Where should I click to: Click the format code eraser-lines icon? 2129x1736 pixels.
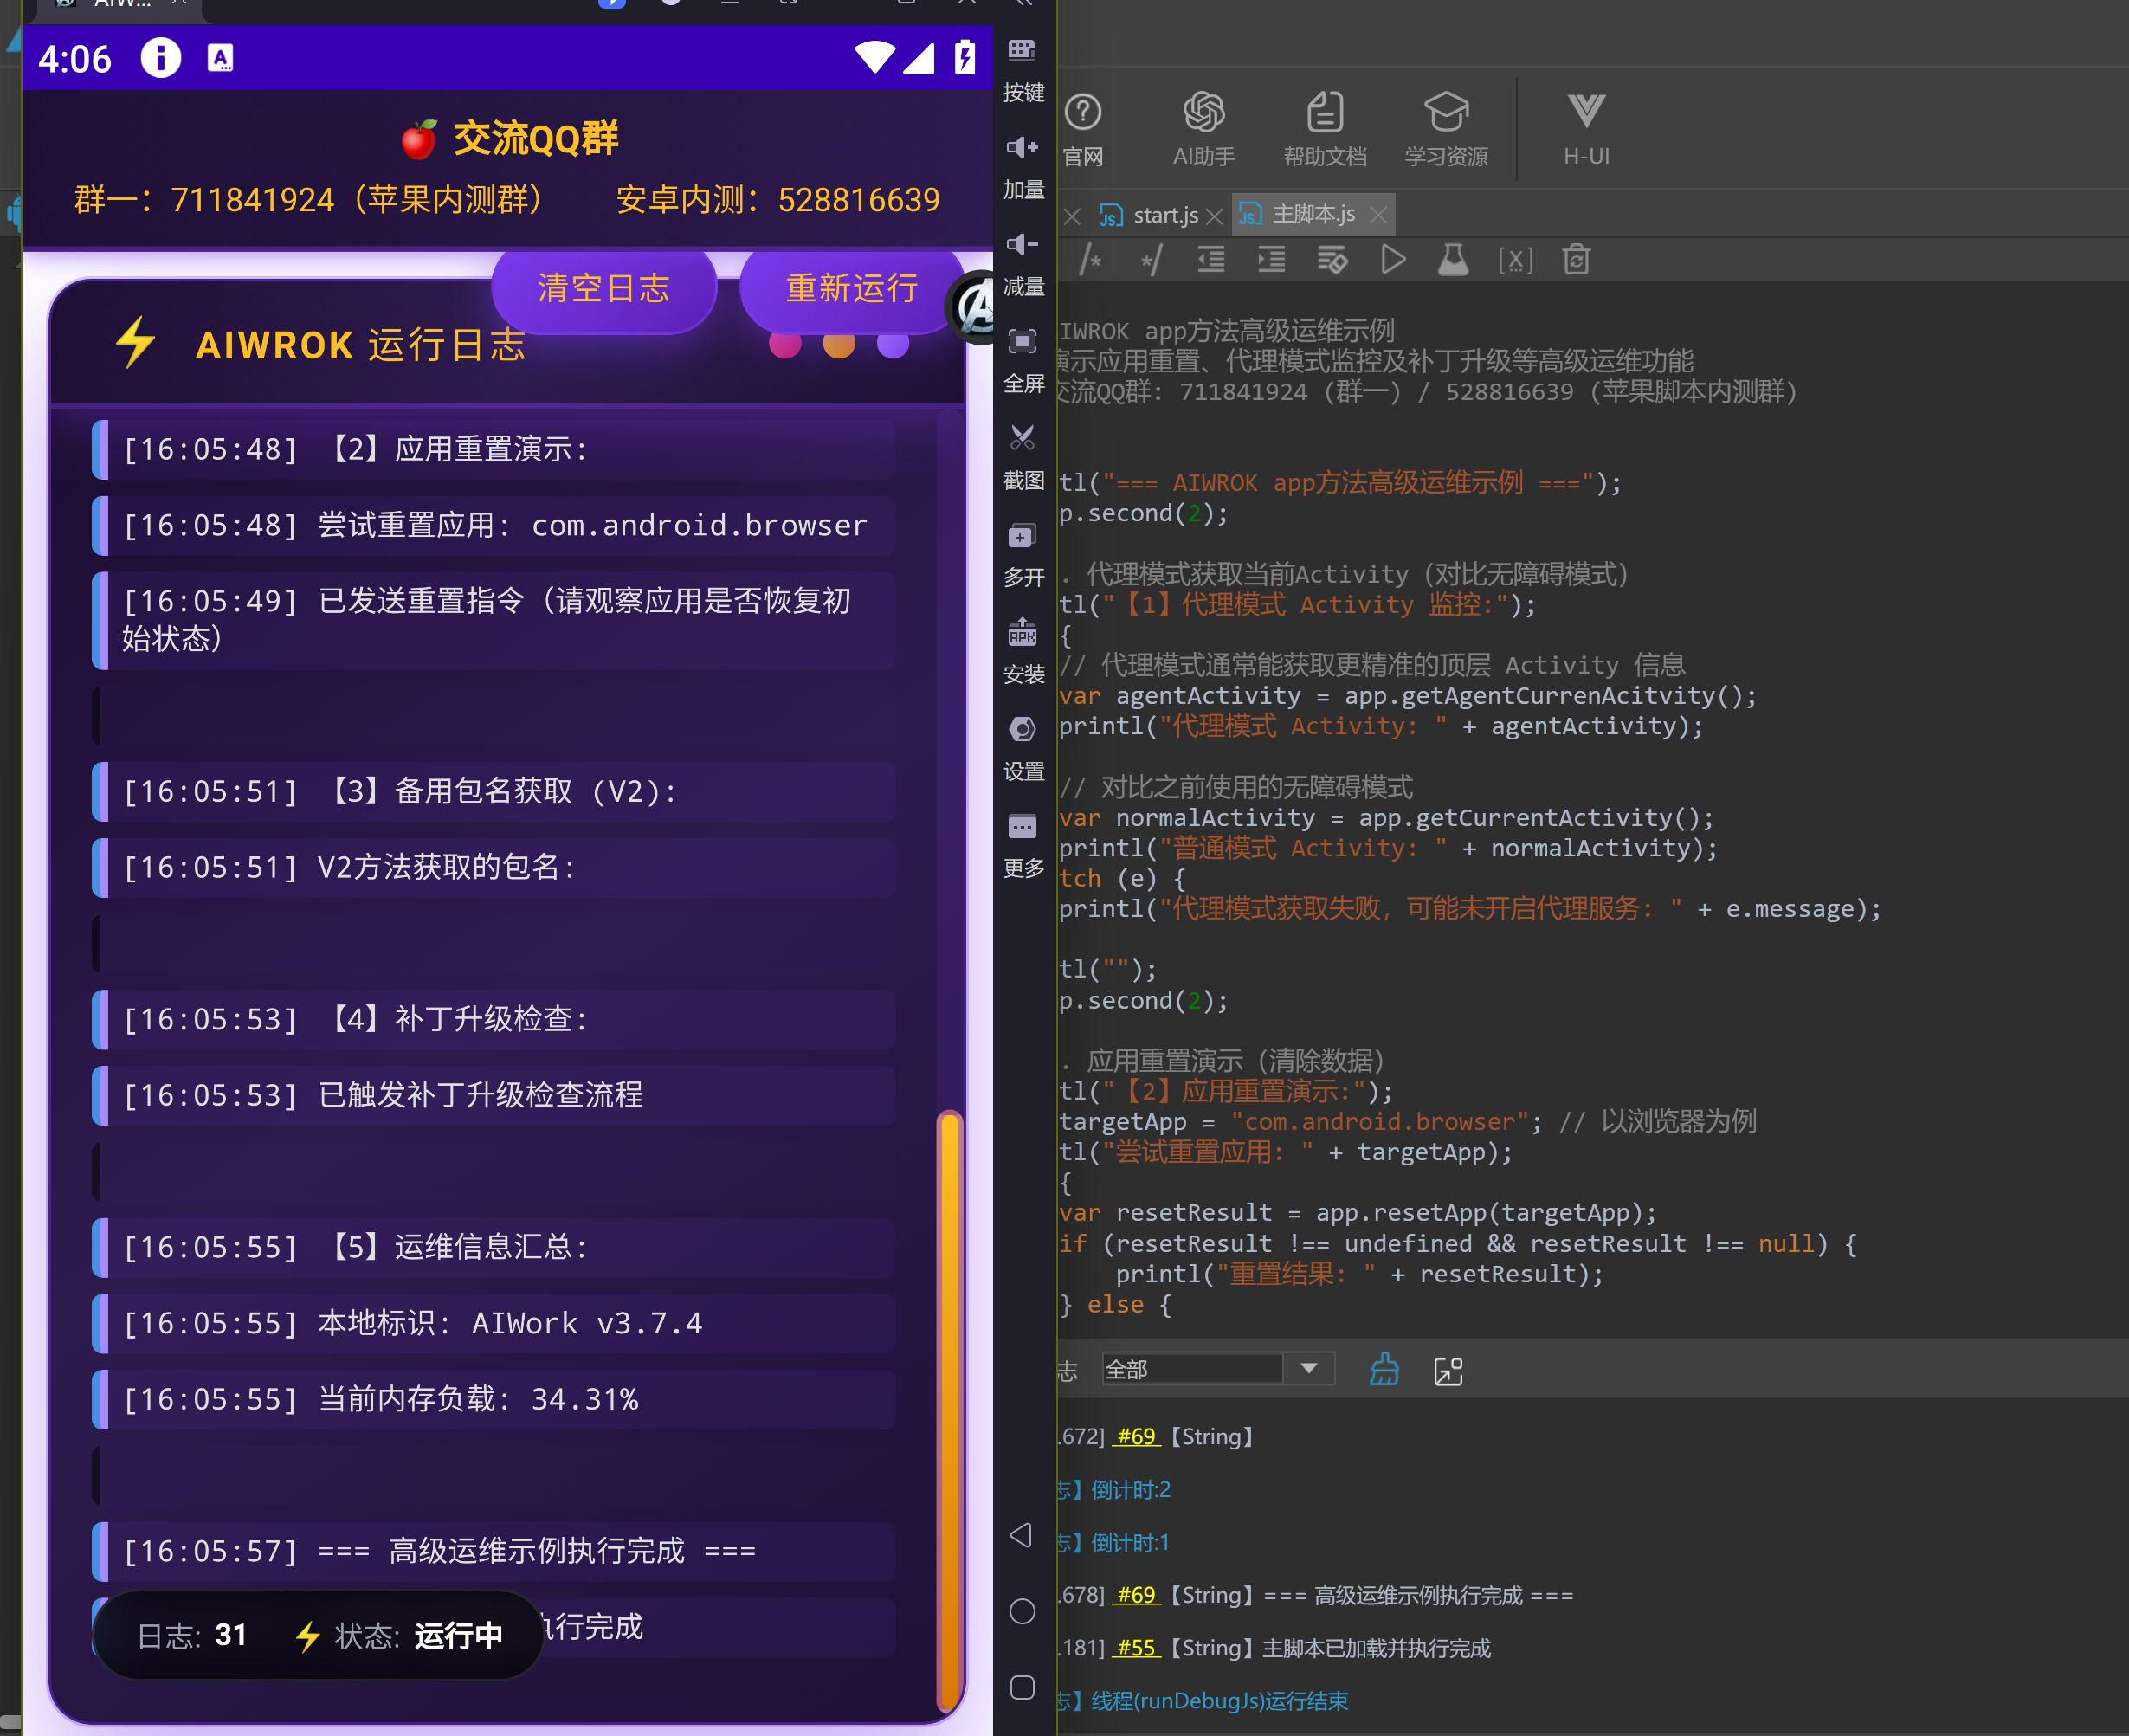click(1332, 260)
